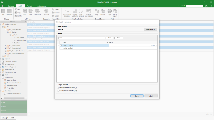Expand the 04_Demo_Ultralite Doors folder
The height and width of the screenshot is (120, 214).
pos(5,51)
